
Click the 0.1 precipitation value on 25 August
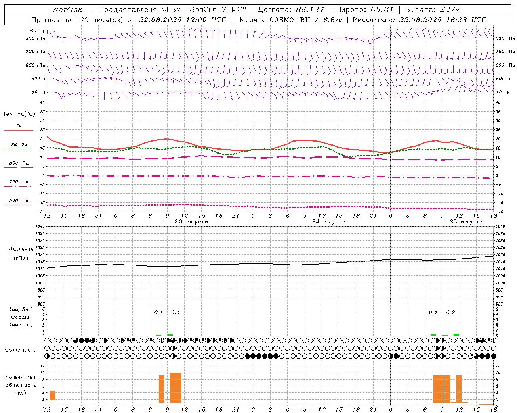[433, 313]
